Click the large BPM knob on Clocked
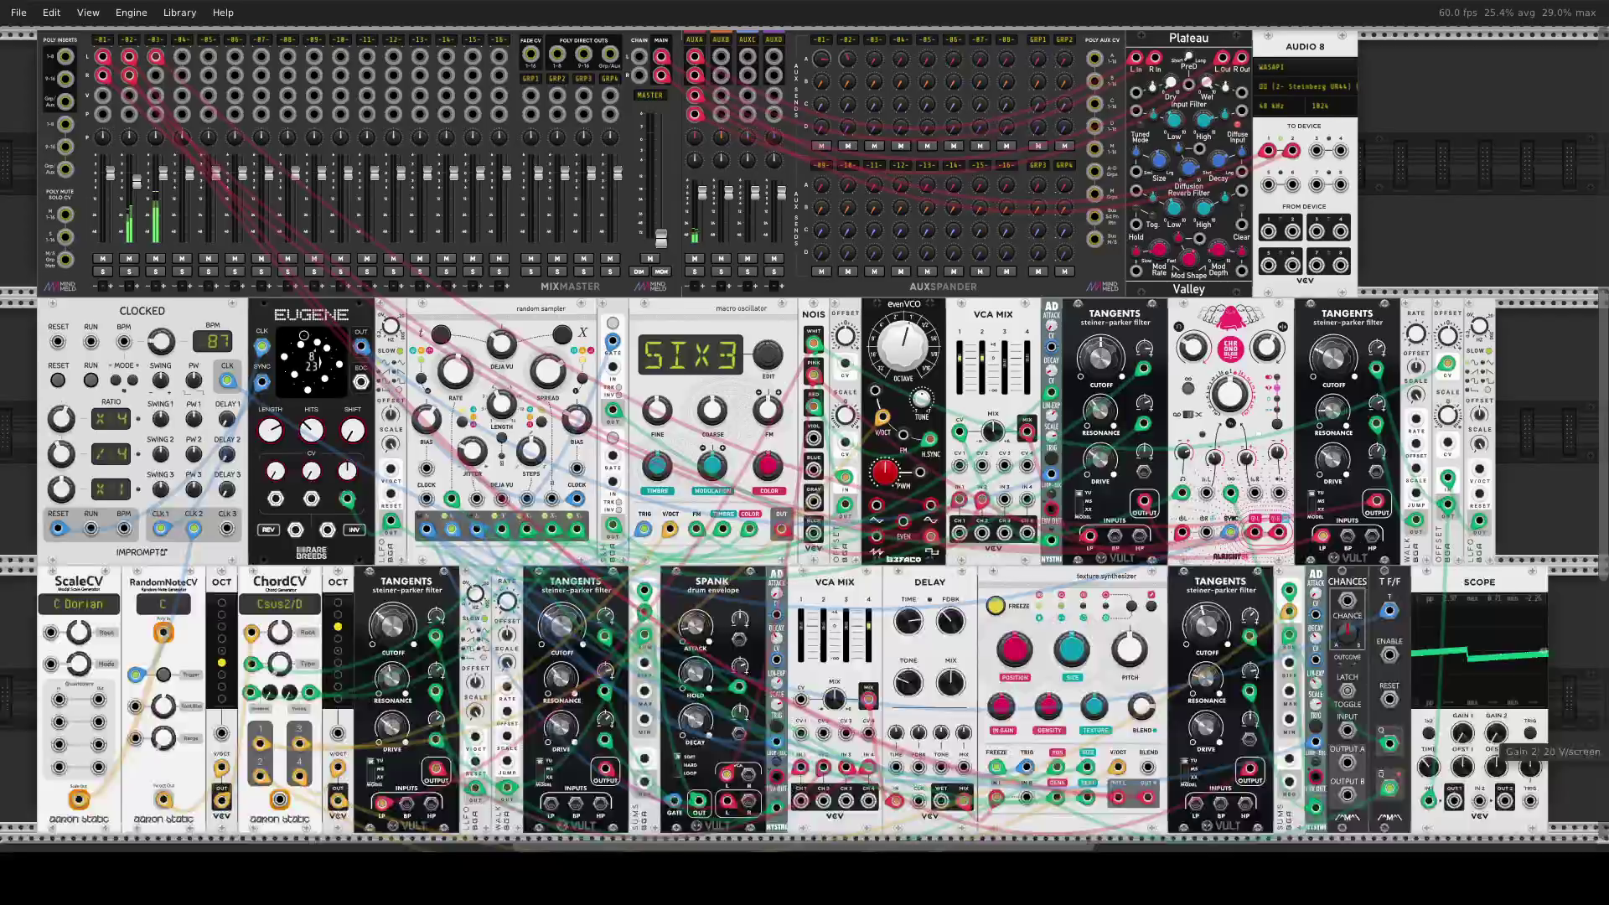This screenshot has height=905, width=1609. click(161, 341)
